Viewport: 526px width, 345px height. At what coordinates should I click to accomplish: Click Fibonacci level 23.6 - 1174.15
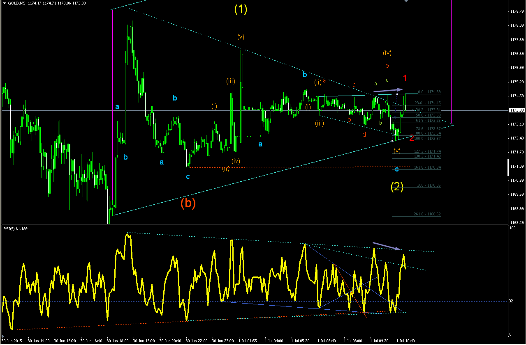(x=428, y=103)
